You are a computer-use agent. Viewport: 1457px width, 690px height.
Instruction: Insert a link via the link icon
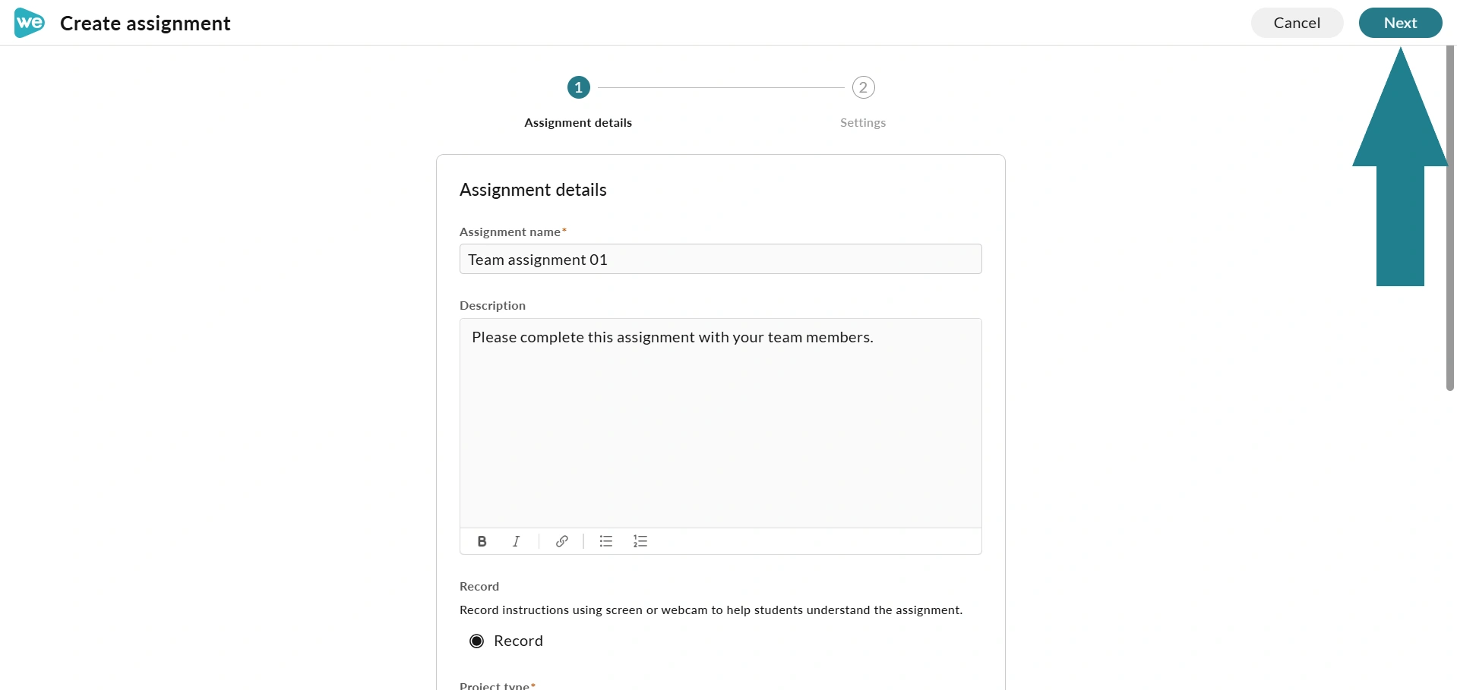click(x=561, y=541)
